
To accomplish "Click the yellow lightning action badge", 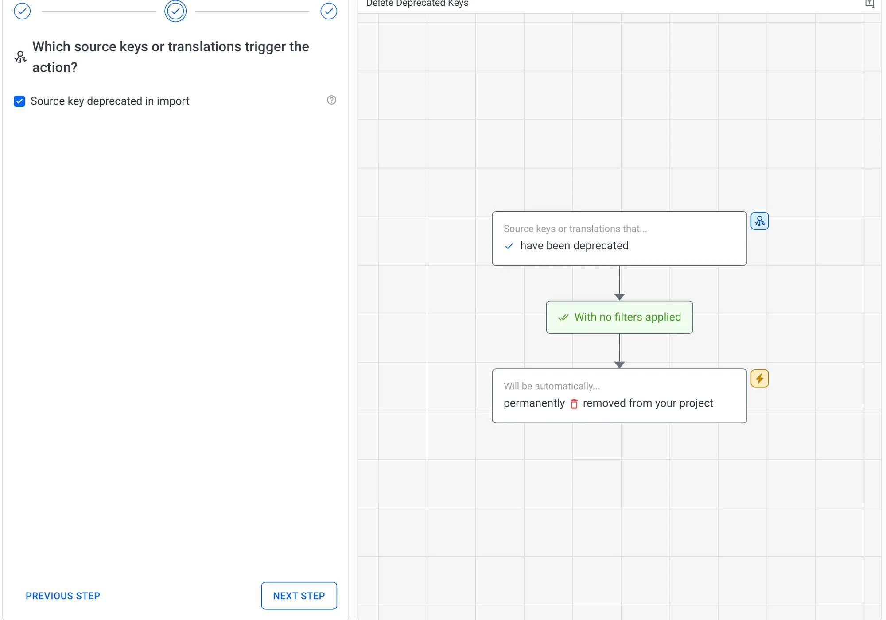I will point(759,379).
